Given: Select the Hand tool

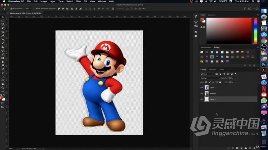Looking at the screenshot, I should tap(3, 84).
